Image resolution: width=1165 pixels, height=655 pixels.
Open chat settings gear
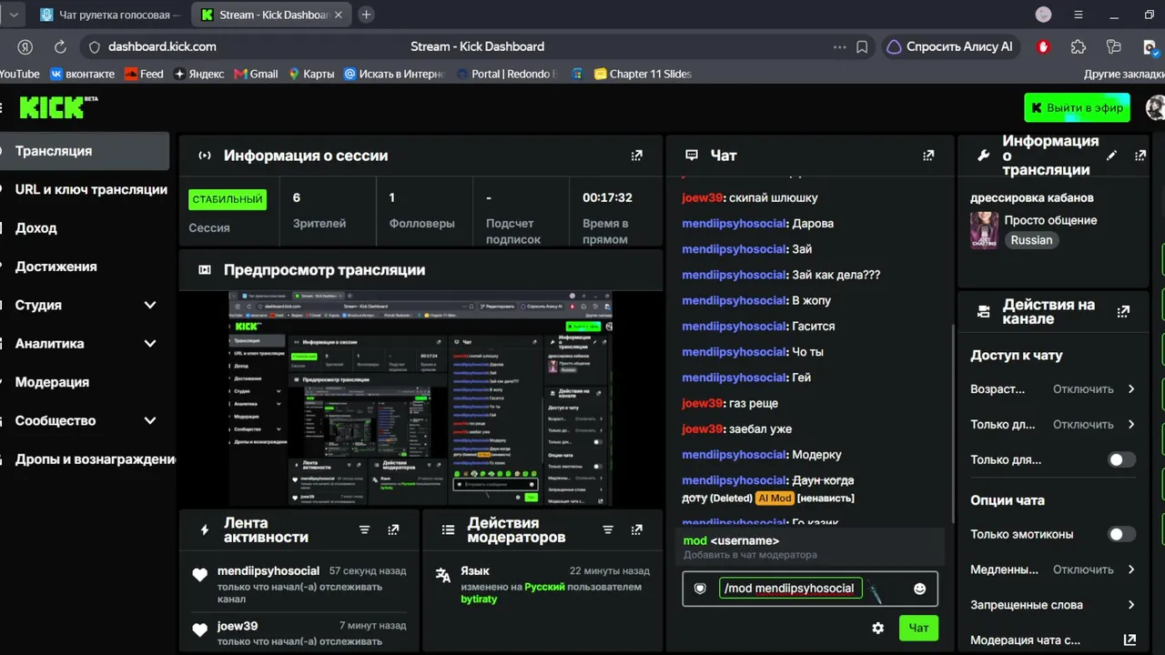877,628
